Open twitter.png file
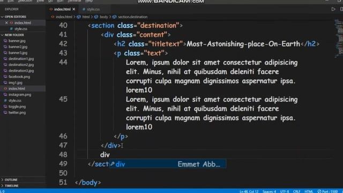This screenshot has width=343, height=193. pyautogui.click(x=17, y=113)
